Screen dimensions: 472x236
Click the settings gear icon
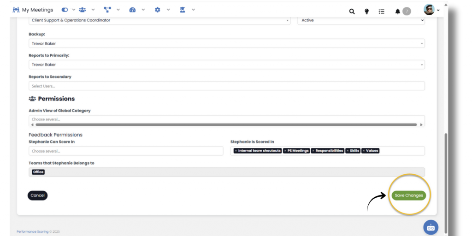click(158, 10)
